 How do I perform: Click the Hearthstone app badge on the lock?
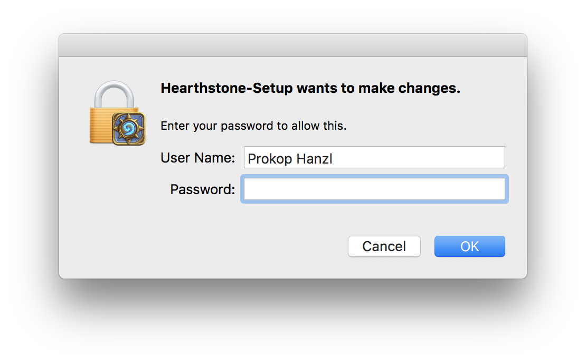tap(129, 129)
